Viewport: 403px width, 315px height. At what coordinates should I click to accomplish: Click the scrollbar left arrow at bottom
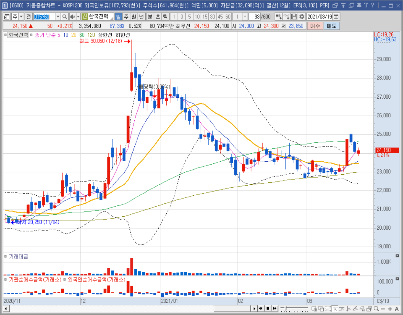click(6, 309)
